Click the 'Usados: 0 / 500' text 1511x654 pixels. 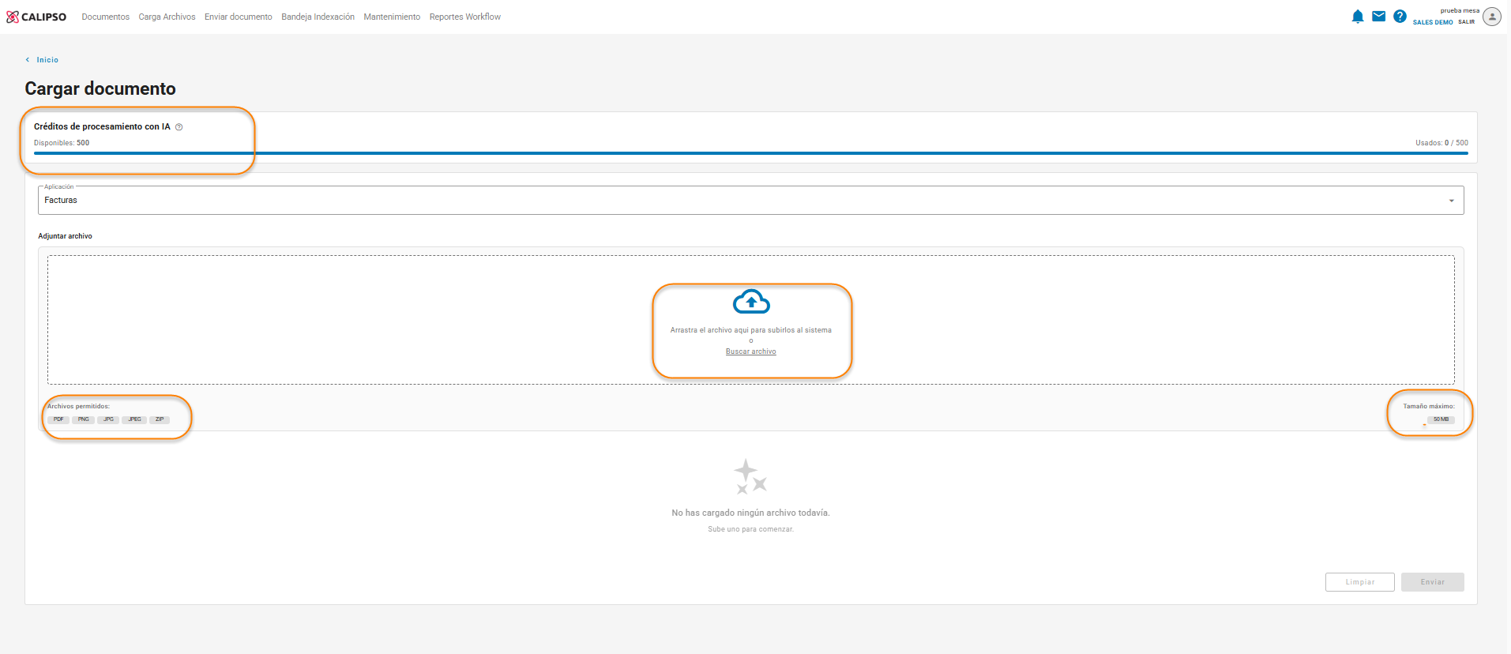1441,143
